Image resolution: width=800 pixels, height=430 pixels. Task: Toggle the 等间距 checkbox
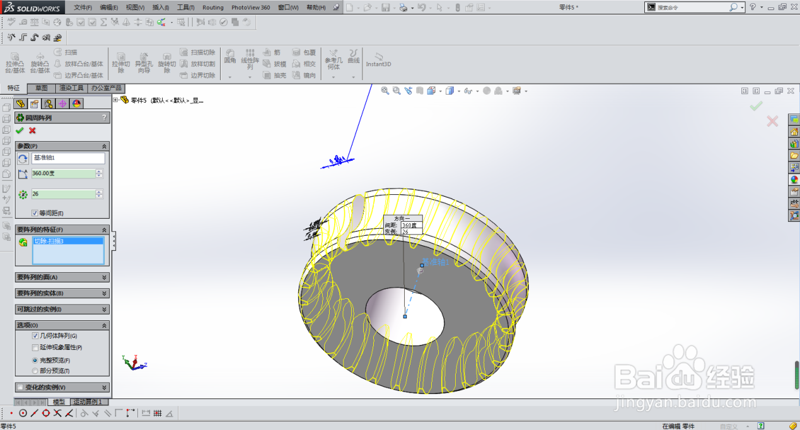pos(35,212)
